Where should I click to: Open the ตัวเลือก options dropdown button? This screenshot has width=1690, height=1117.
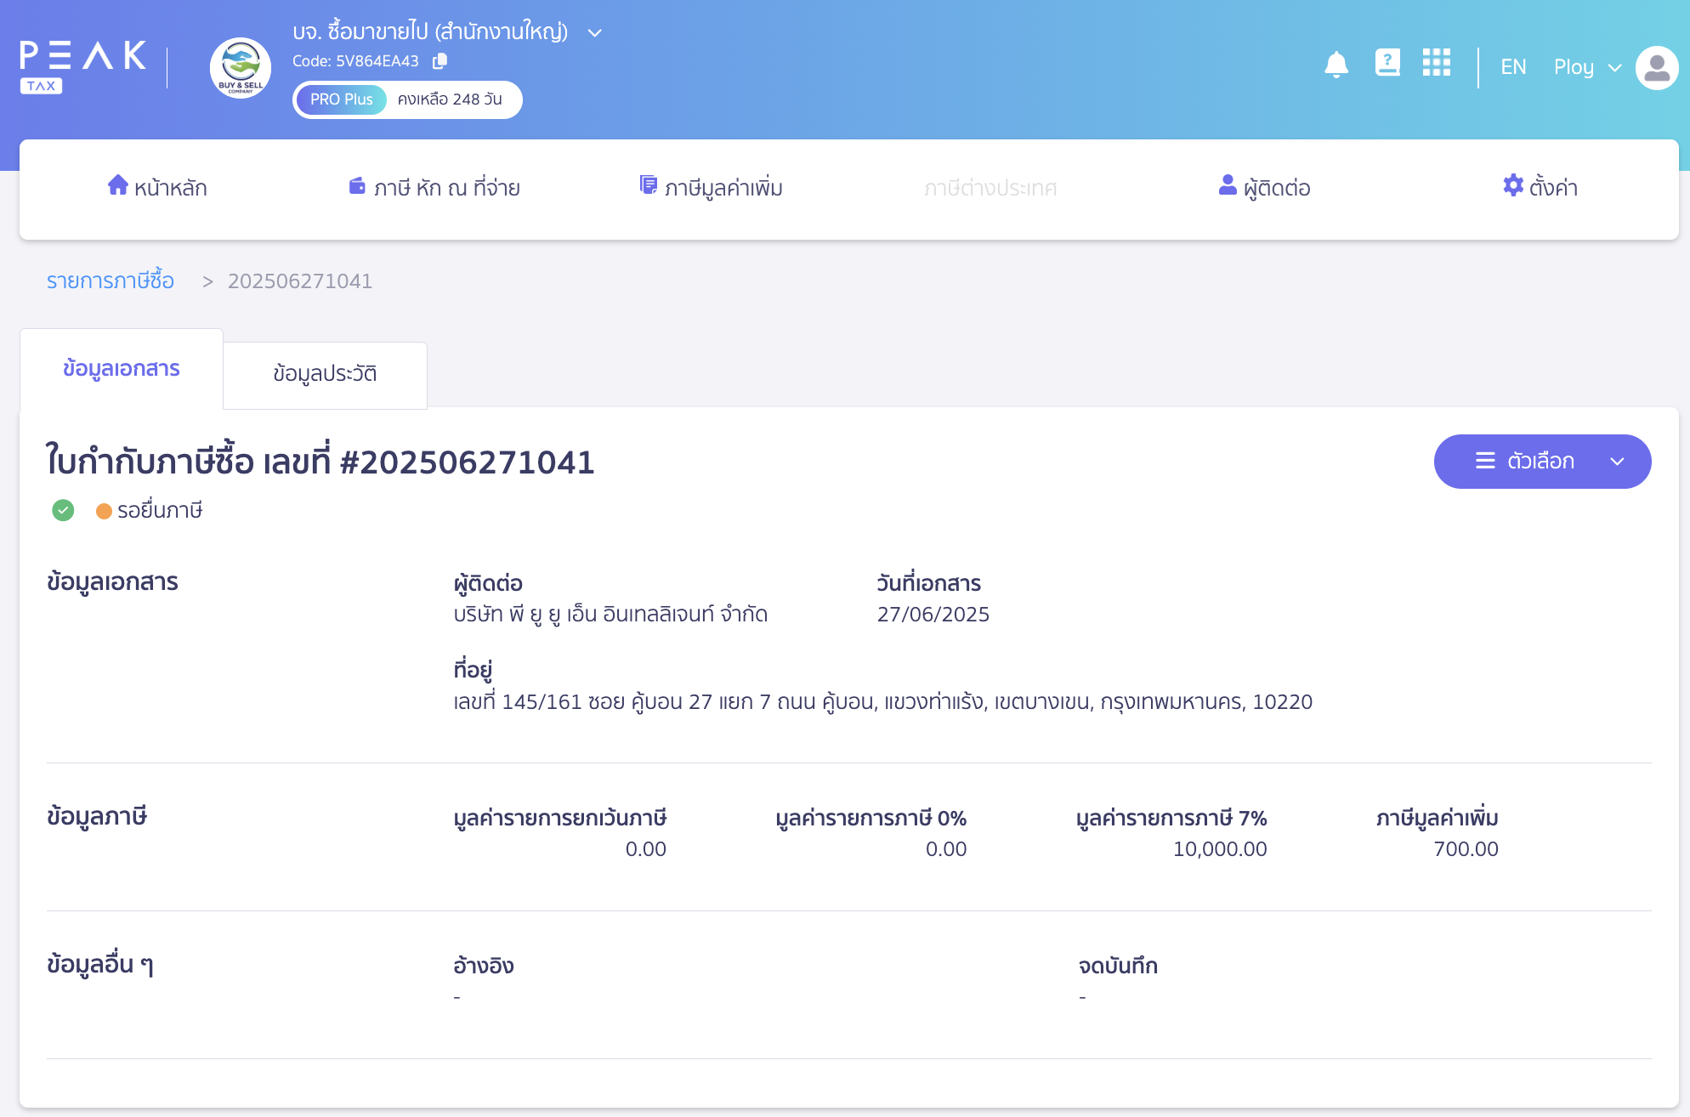pyautogui.click(x=1541, y=462)
